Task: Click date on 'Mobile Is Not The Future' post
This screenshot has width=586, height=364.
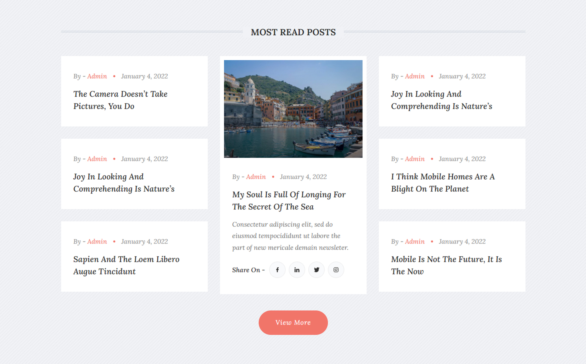Action: click(462, 241)
